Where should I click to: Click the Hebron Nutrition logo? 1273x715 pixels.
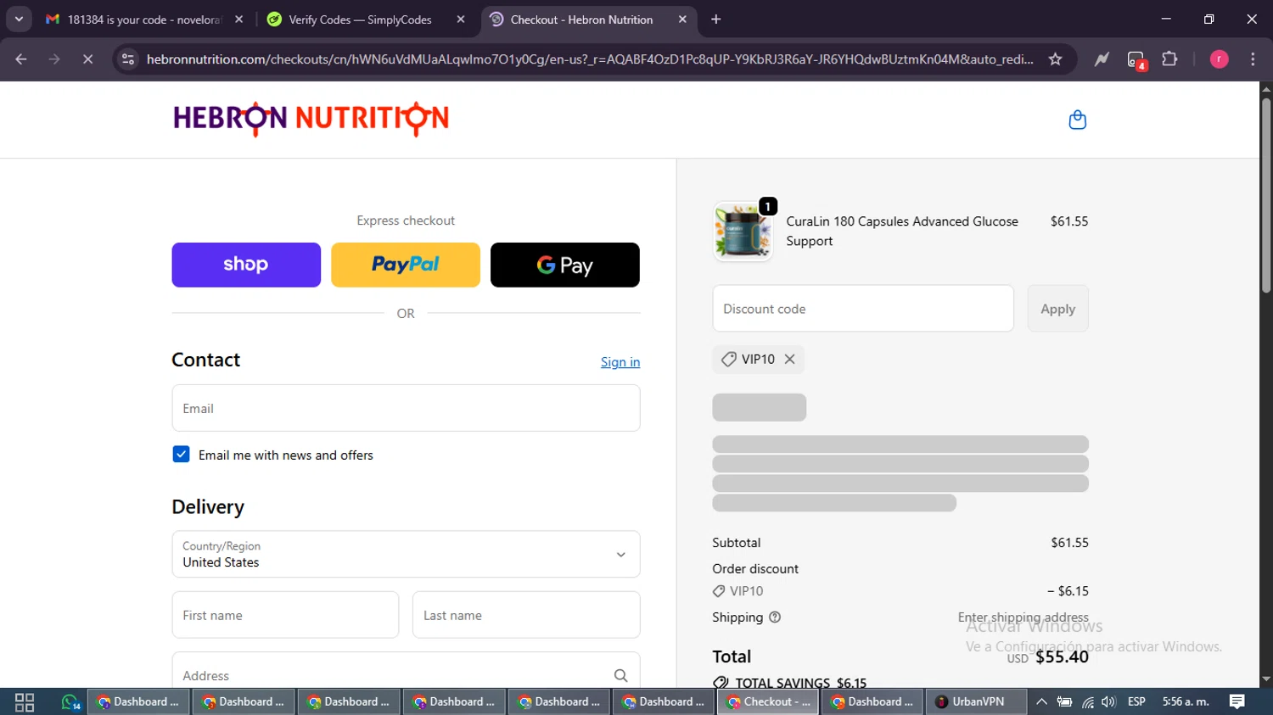pos(311,119)
